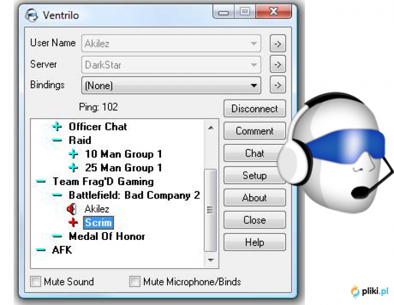Collapse Battlefield: Bad Company 2 channel

tap(57, 195)
